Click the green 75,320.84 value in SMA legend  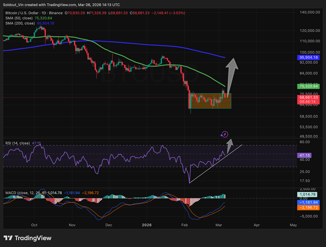[43, 18]
